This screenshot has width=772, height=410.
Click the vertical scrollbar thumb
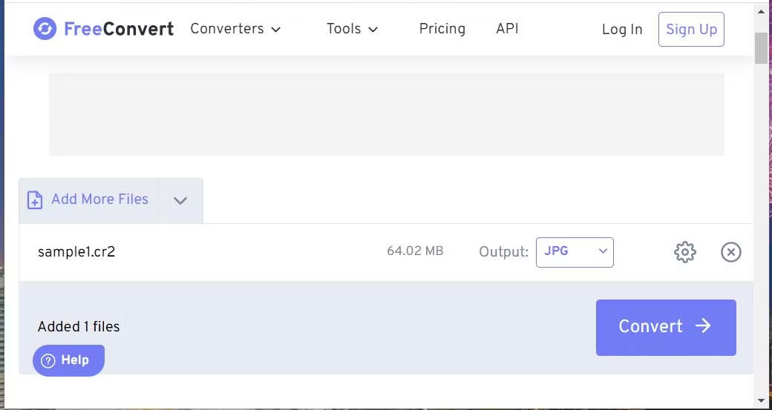coord(761,48)
